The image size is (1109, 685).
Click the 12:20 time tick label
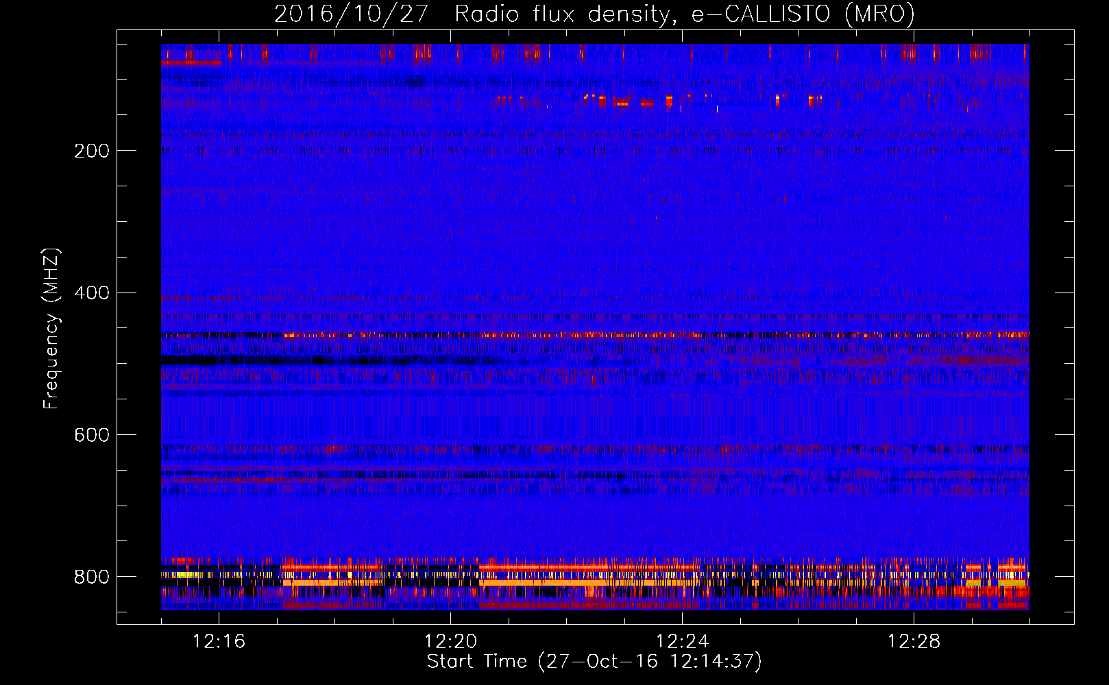point(450,642)
